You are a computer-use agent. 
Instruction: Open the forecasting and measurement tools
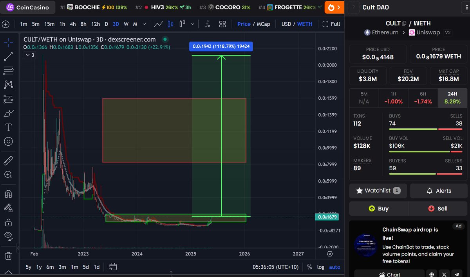click(8, 99)
